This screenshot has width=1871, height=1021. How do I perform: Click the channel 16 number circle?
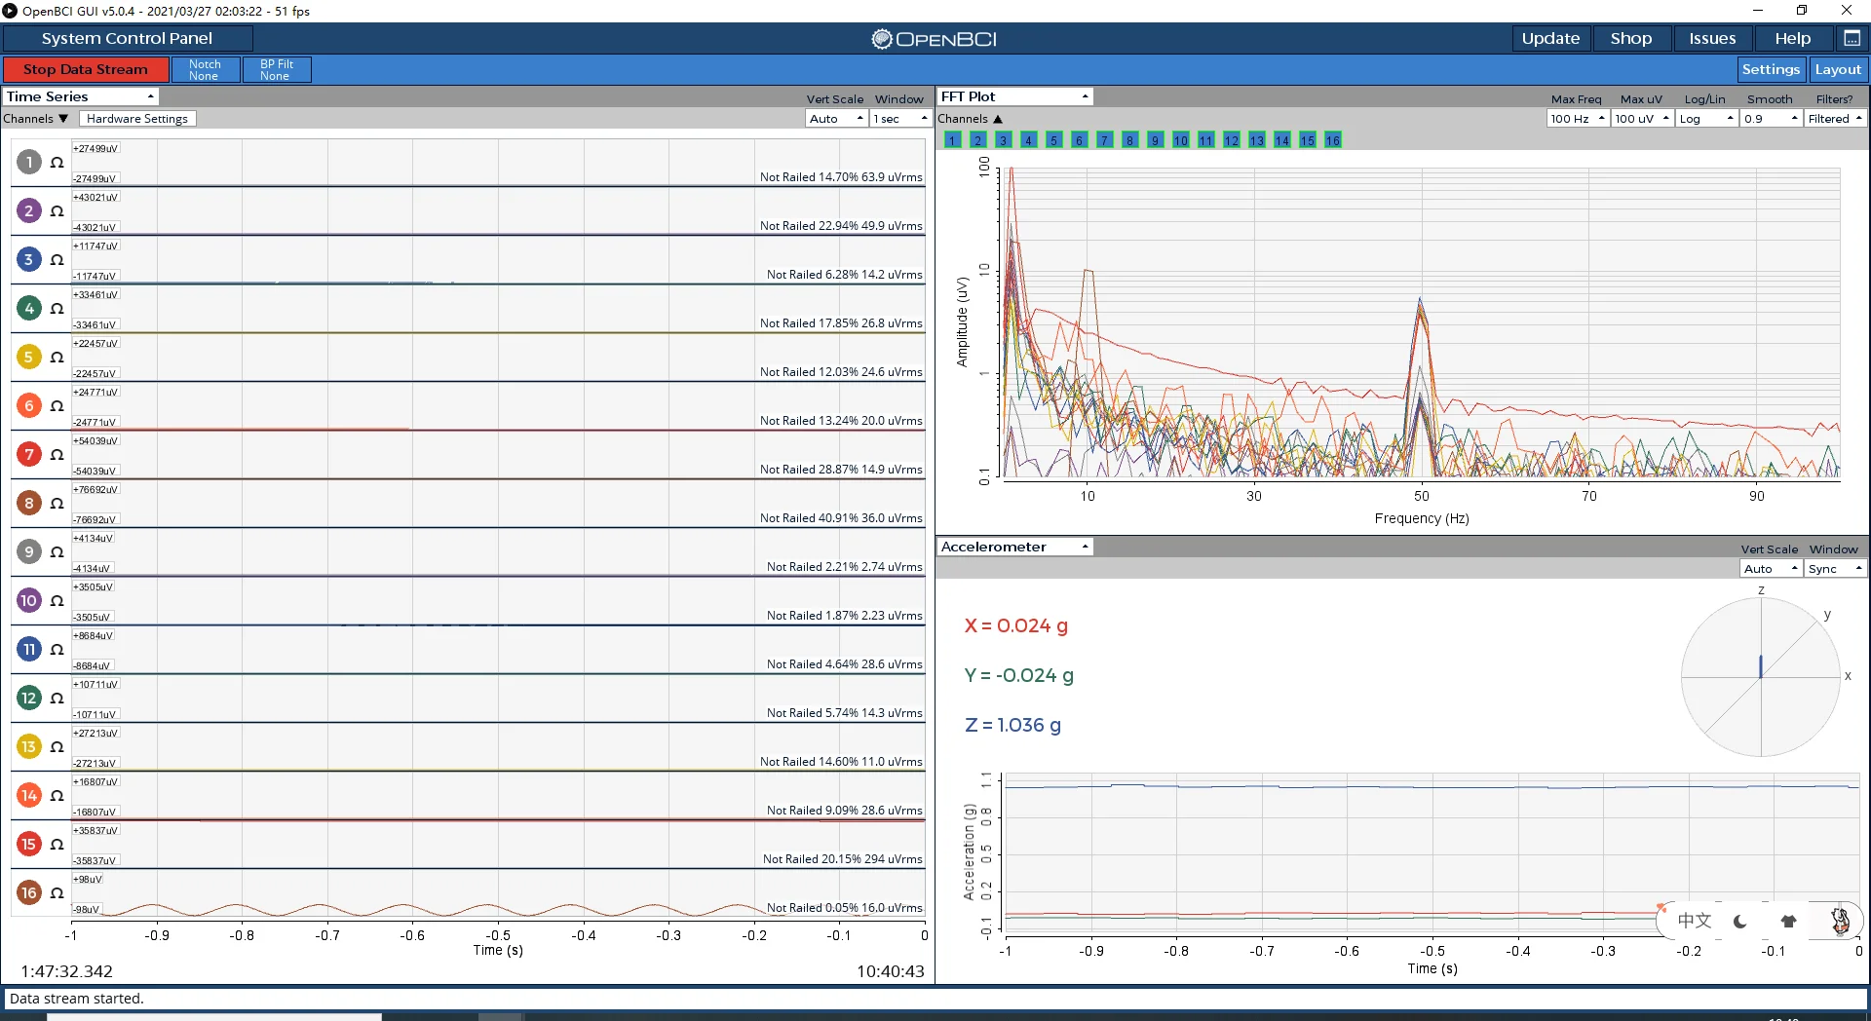pyautogui.click(x=29, y=892)
